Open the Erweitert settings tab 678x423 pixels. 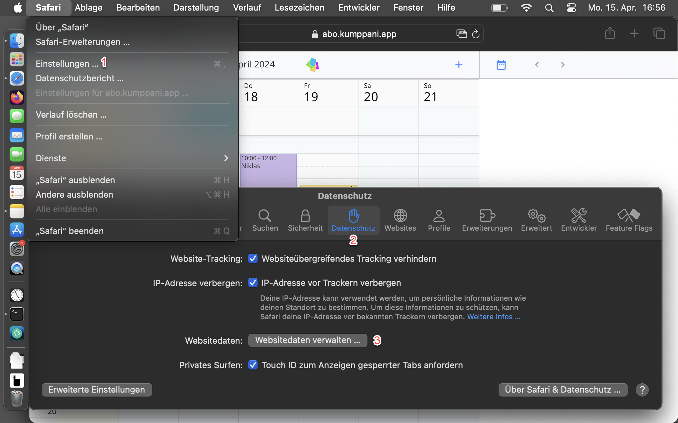(537, 220)
